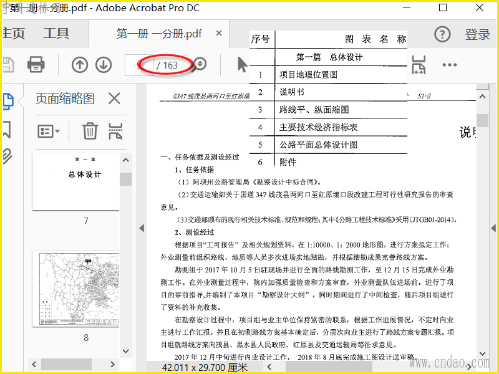Click the thumbnails horizontal scrollbar thumb
The height and width of the screenshot is (374, 499).
click(x=66, y=364)
